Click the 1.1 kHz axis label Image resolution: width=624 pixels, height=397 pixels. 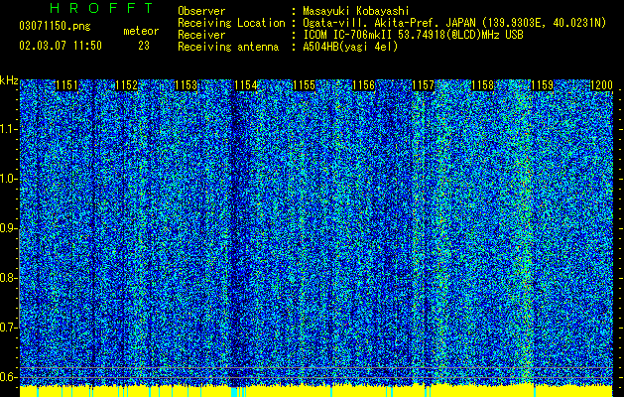pyautogui.click(x=8, y=129)
